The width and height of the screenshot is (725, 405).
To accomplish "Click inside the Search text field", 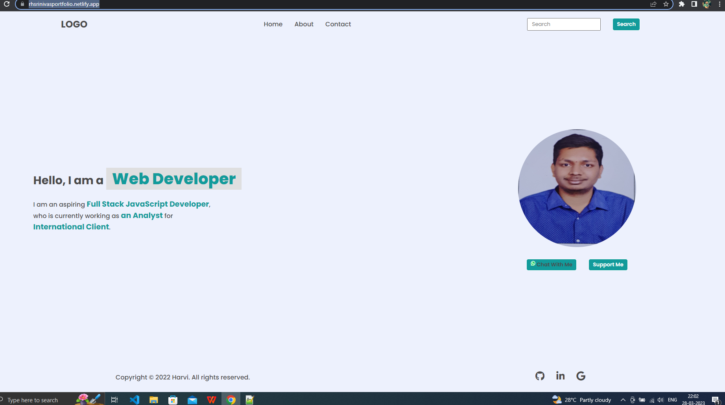I will click(563, 24).
